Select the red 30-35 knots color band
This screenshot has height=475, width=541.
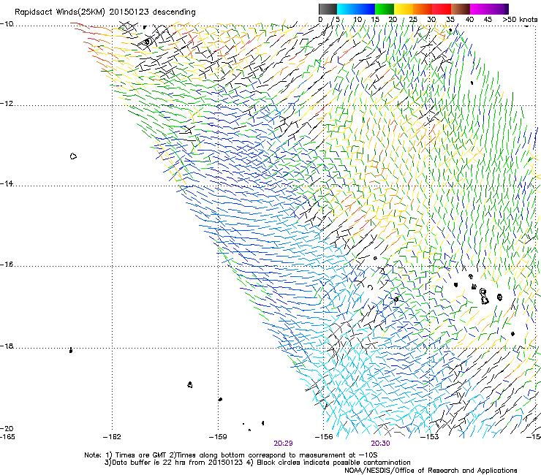pos(442,9)
